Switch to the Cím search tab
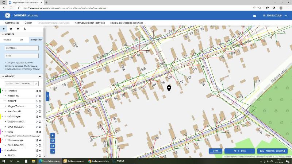 [22, 40]
